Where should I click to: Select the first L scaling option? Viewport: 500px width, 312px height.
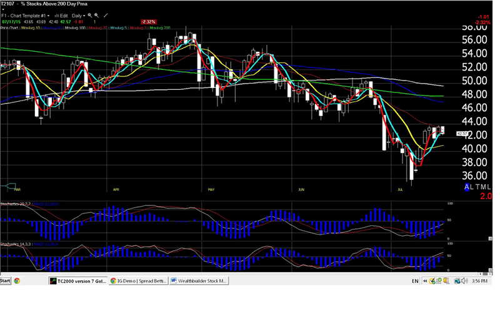472,187
